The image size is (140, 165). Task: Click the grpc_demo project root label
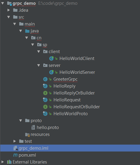point(24,4)
